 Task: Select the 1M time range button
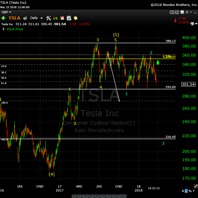103,196
